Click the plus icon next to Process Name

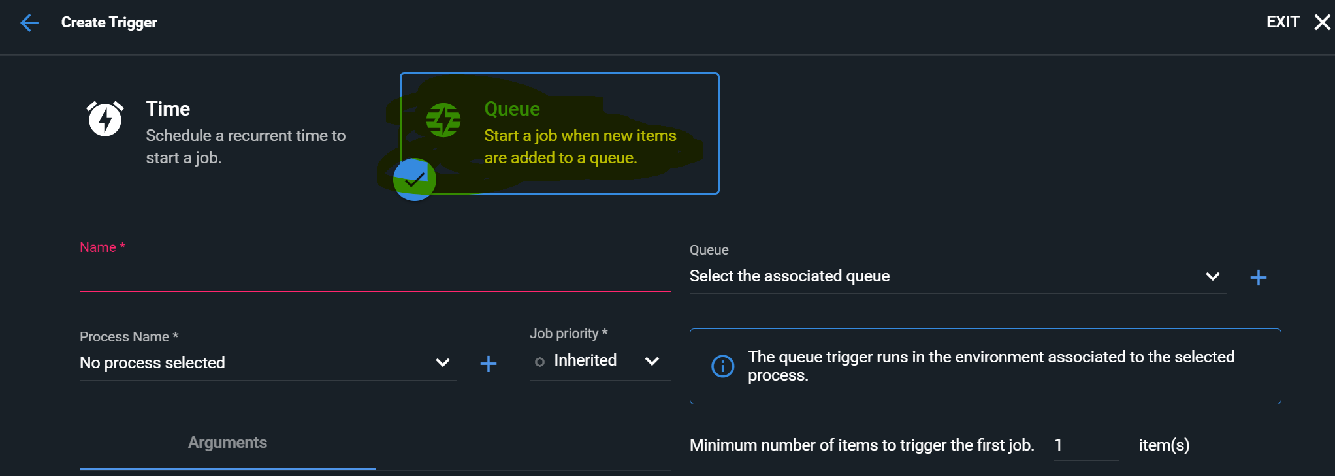click(488, 364)
